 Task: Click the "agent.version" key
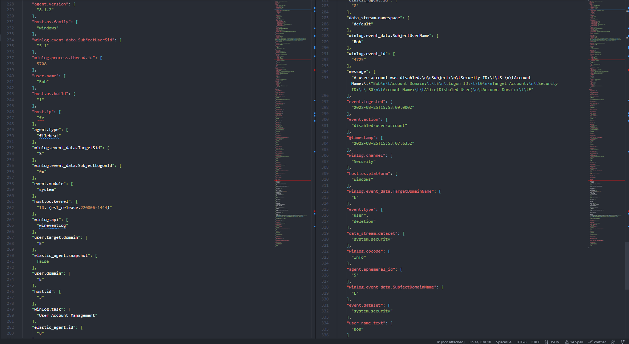[x=50, y=4]
